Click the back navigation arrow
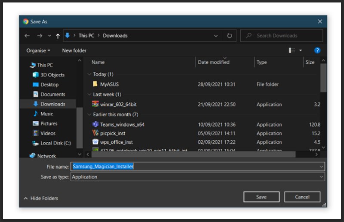344x222 pixels. (27, 36)
